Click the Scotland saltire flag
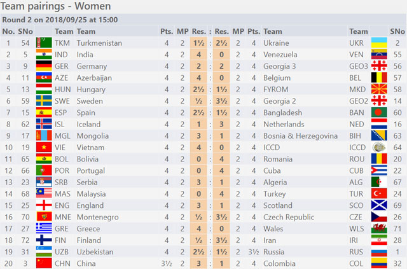This screenshot has width=407, height=269. (379, 205)
